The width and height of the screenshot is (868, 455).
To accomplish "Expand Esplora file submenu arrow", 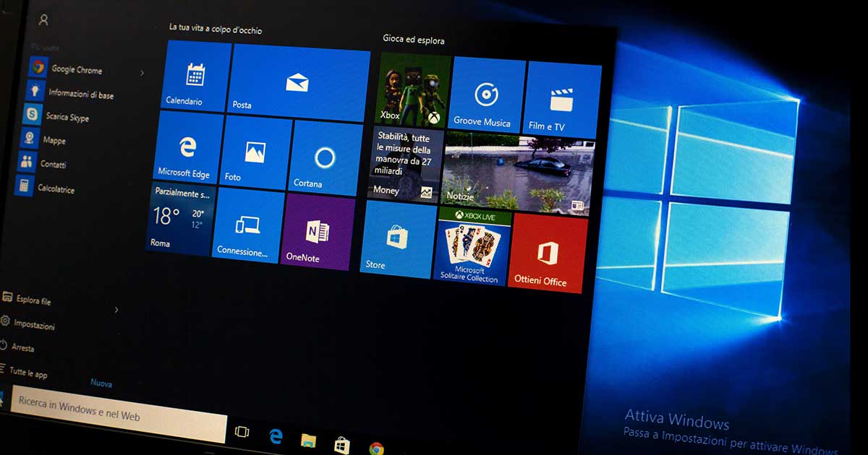I will pyautogui.click(x=116, y=310).
